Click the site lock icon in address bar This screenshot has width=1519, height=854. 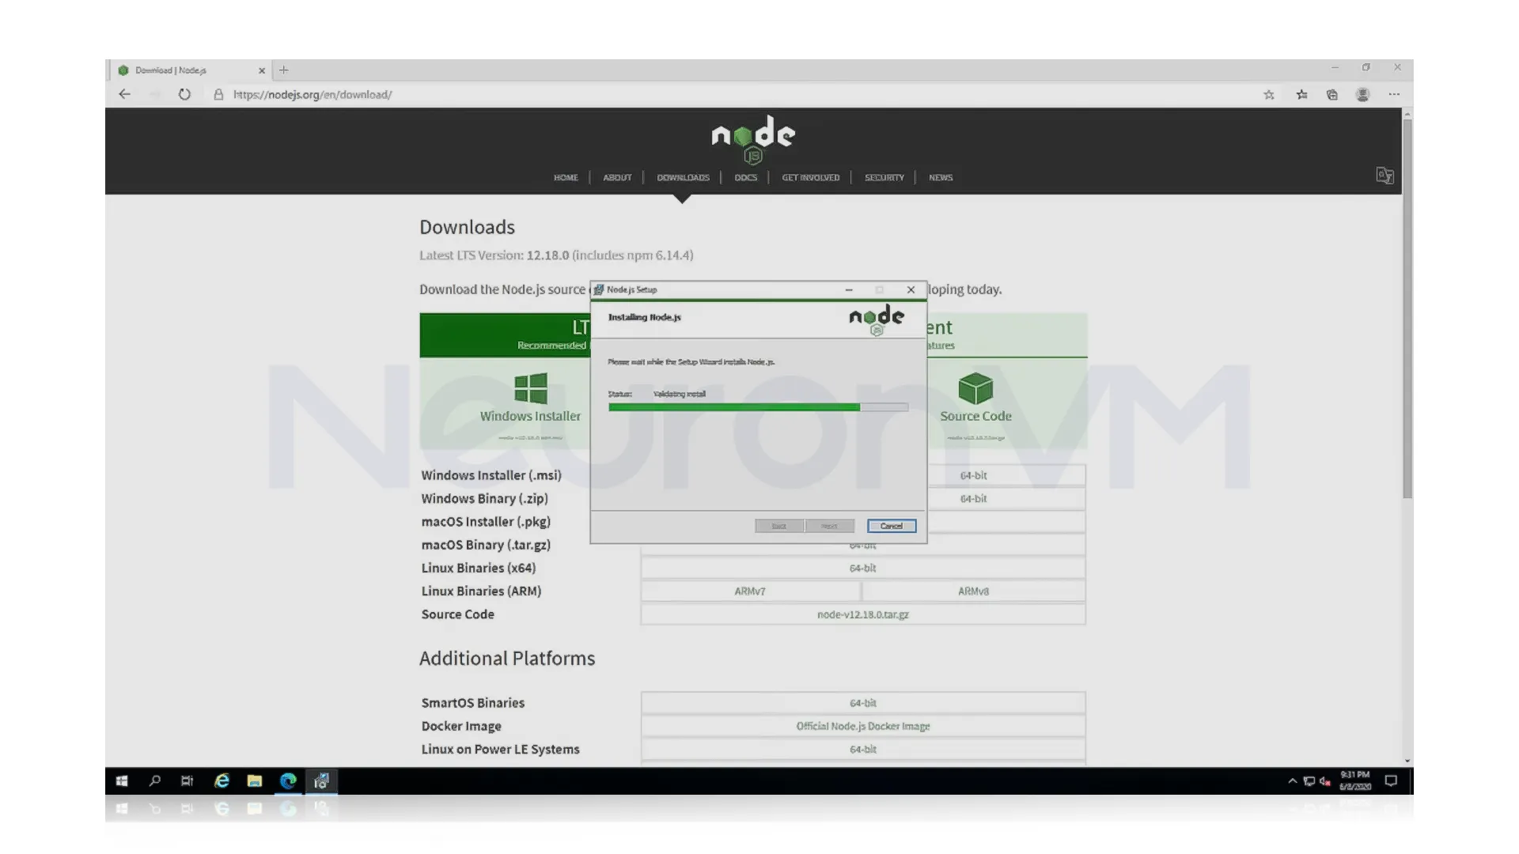[218, 94]
